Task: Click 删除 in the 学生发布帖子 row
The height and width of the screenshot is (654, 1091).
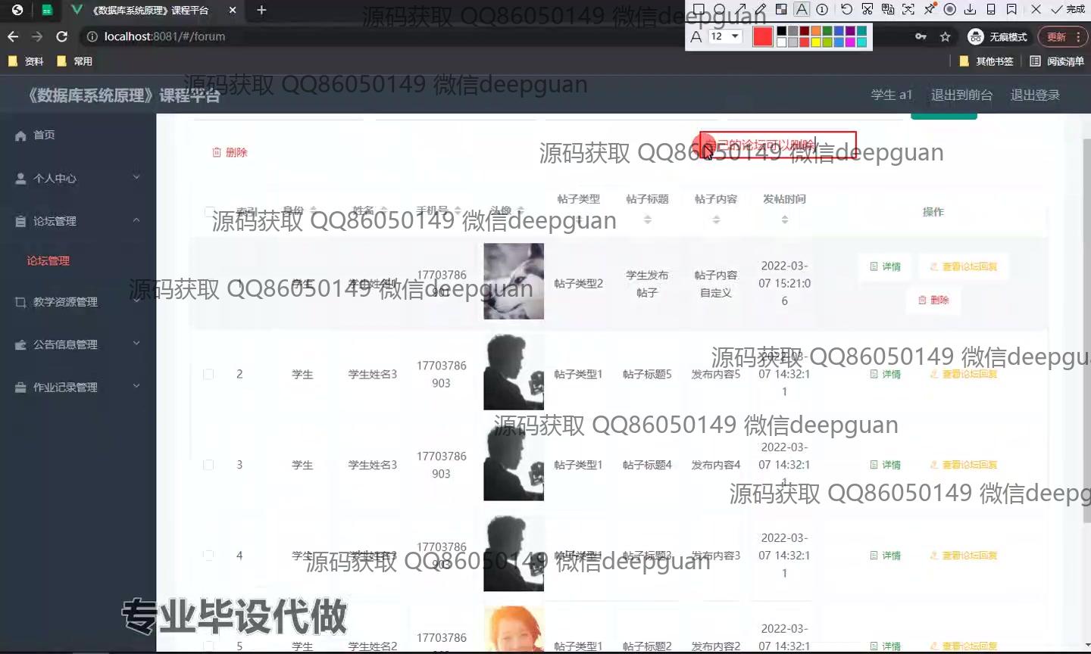Action: (x=933, y=300)
